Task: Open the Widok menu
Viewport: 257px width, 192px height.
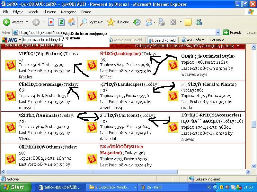Action: [33, 12]
